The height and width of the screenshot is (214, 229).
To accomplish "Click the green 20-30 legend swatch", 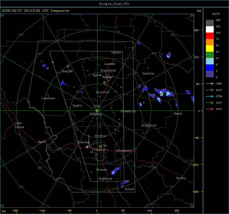I will 210,55.
